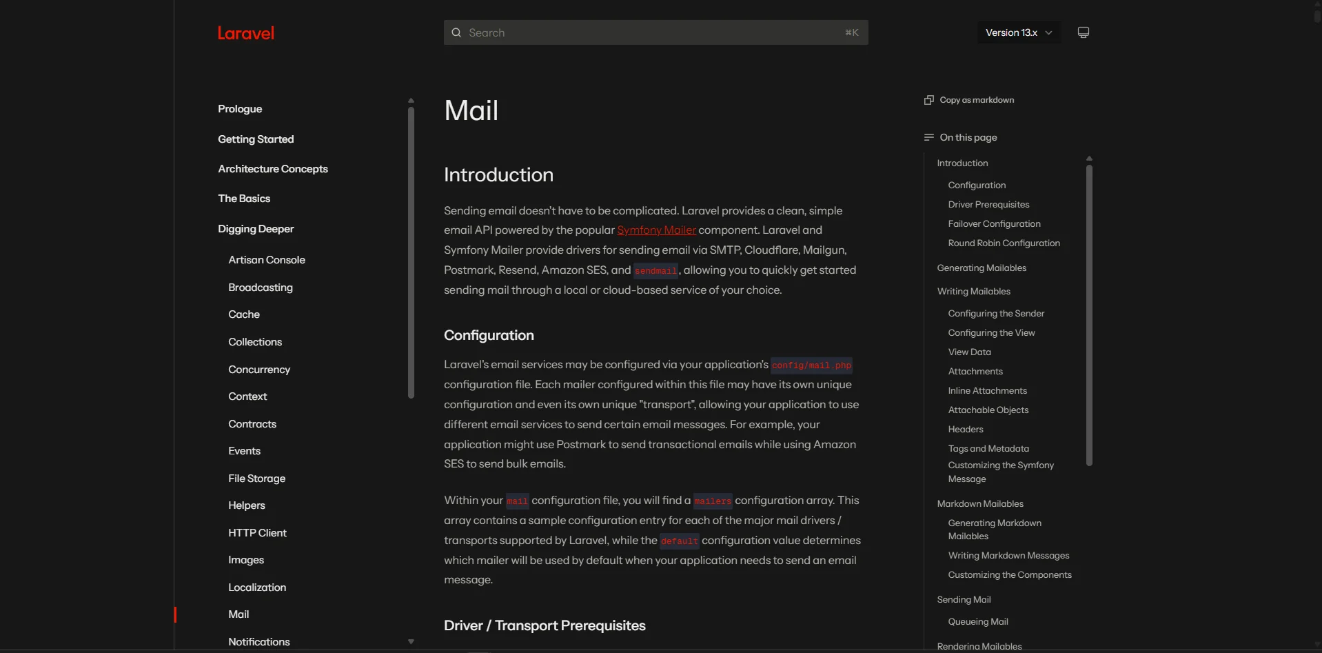Jump to Headers section

click(966, 430)
